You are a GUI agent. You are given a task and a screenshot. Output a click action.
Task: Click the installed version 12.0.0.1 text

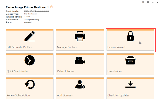pyautogui.click(x=27, y=17)
